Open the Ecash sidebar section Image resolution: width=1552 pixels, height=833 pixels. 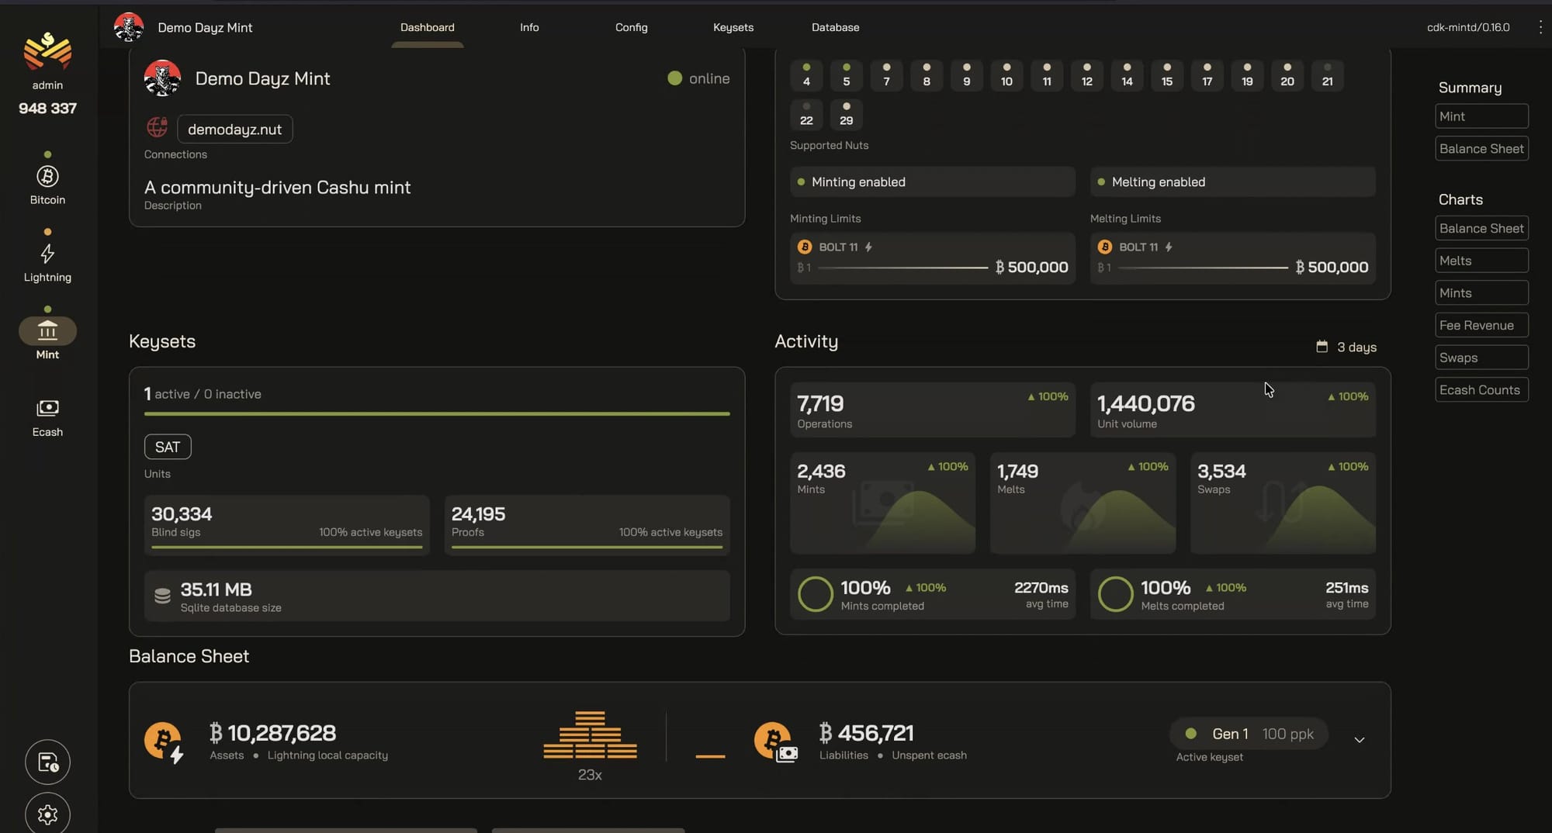coord(47,417)
